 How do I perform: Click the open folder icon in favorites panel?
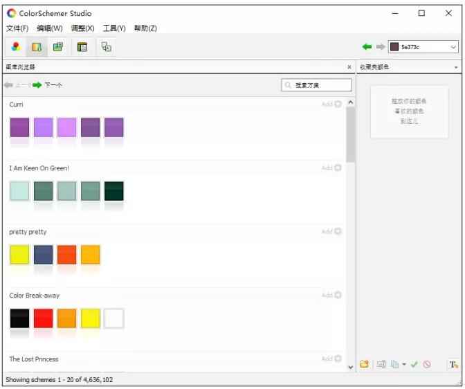(x=364, y=364)
